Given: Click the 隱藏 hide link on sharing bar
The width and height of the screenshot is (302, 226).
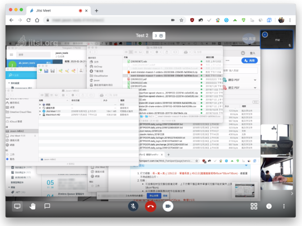Looking at the screenshot, I should (x=165, y=195).
